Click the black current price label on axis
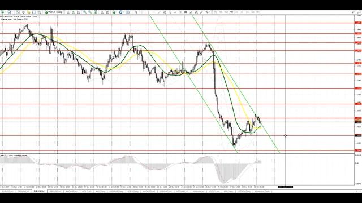This screenshot has width=362, height=203. pyautogui.click(x=358, y=122)
